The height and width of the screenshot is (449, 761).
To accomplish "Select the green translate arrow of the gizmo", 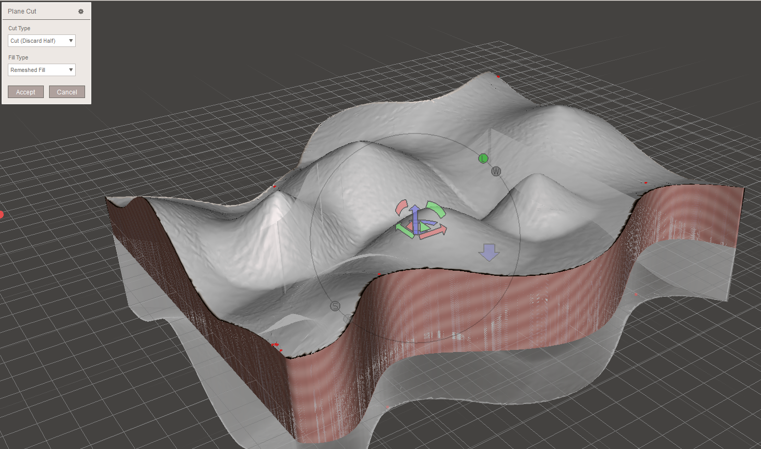I will tap(405, 230).
